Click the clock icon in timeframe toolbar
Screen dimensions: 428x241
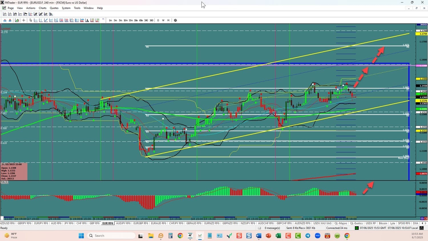[175, 20]
